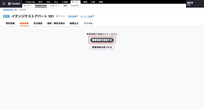Switch to the 修繕 top menu
The image size is (204, 110).
(x=101, y=2)
